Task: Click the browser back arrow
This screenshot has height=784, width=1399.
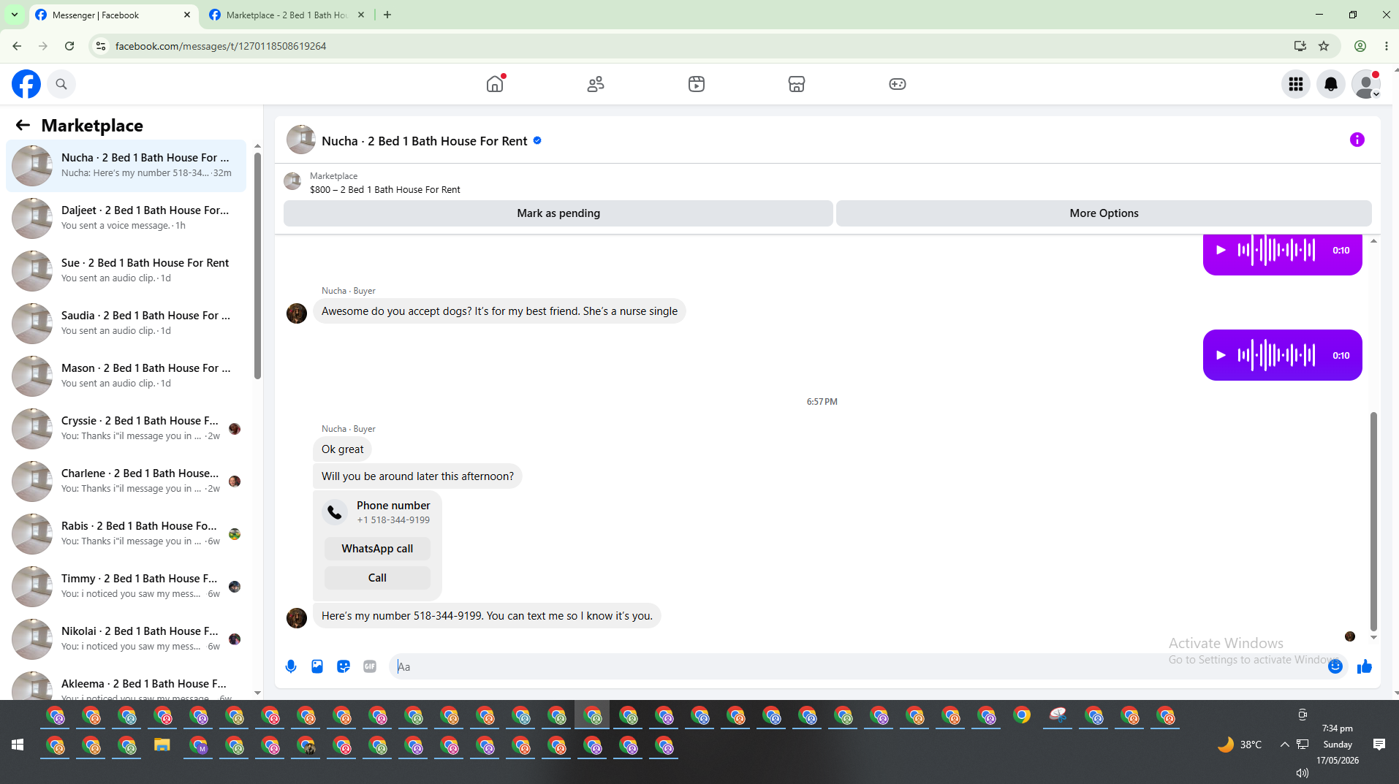Action: pos(17,46)
